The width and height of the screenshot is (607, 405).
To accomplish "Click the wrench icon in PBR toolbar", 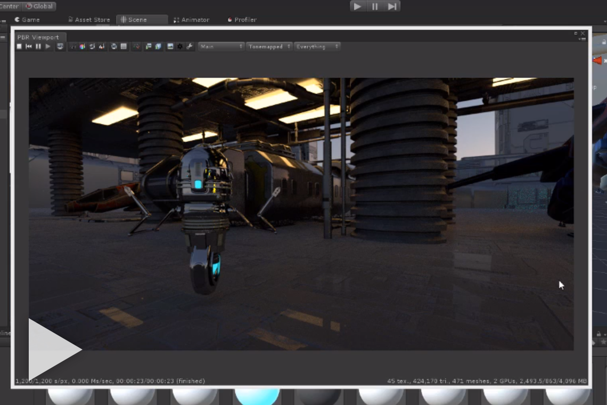I will [190, 46].
